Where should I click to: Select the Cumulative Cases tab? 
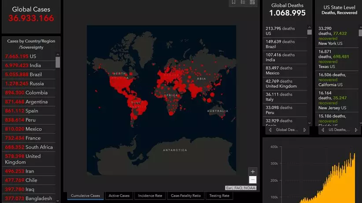(85, 195)
